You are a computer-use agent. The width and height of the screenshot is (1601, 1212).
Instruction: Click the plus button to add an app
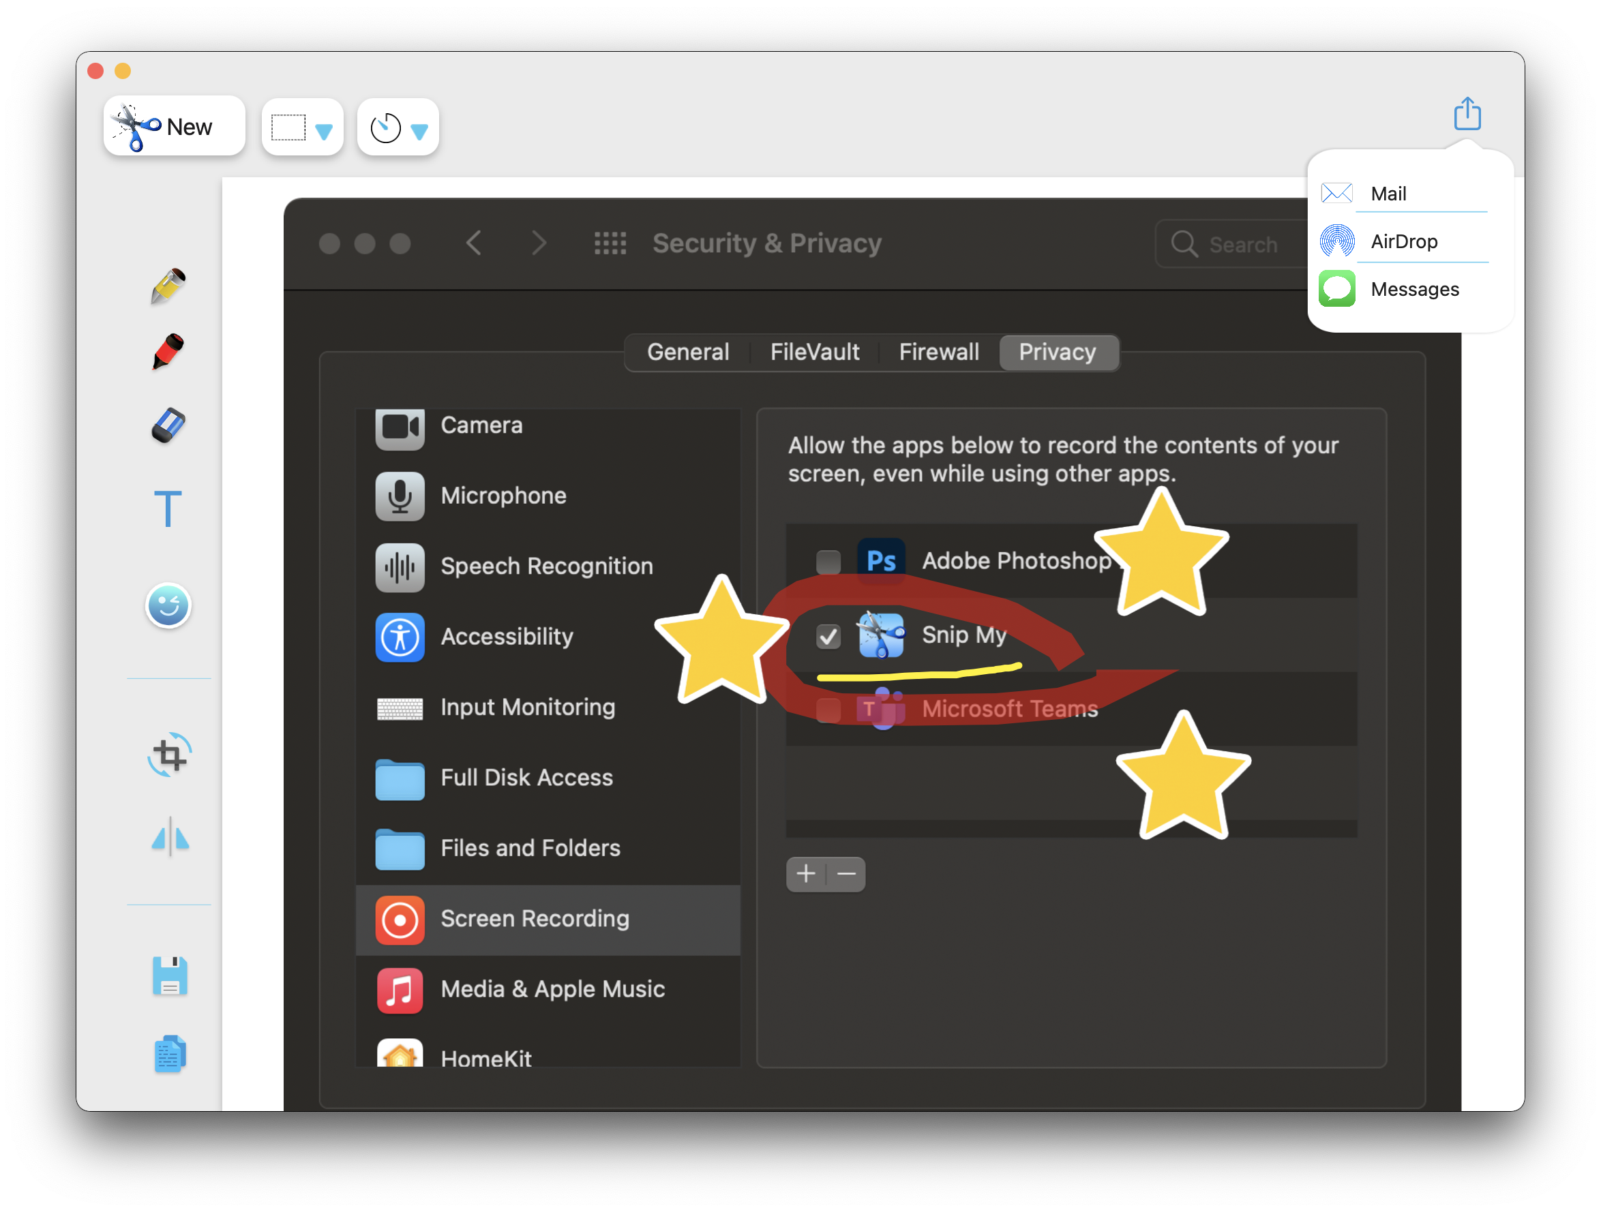(805, 874)
